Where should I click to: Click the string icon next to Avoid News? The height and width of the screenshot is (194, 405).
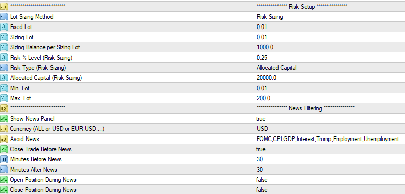click(4, 139)
